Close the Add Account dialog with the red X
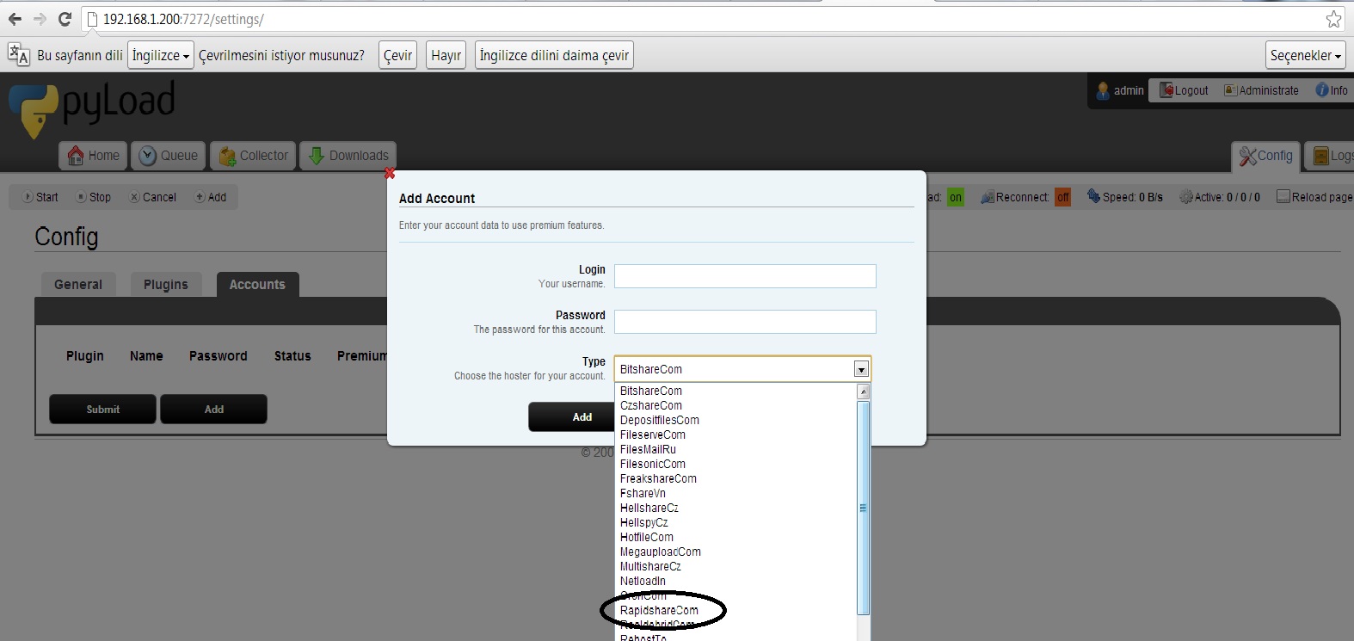Screen dimensions: 1354x641 tap(390, 174)
